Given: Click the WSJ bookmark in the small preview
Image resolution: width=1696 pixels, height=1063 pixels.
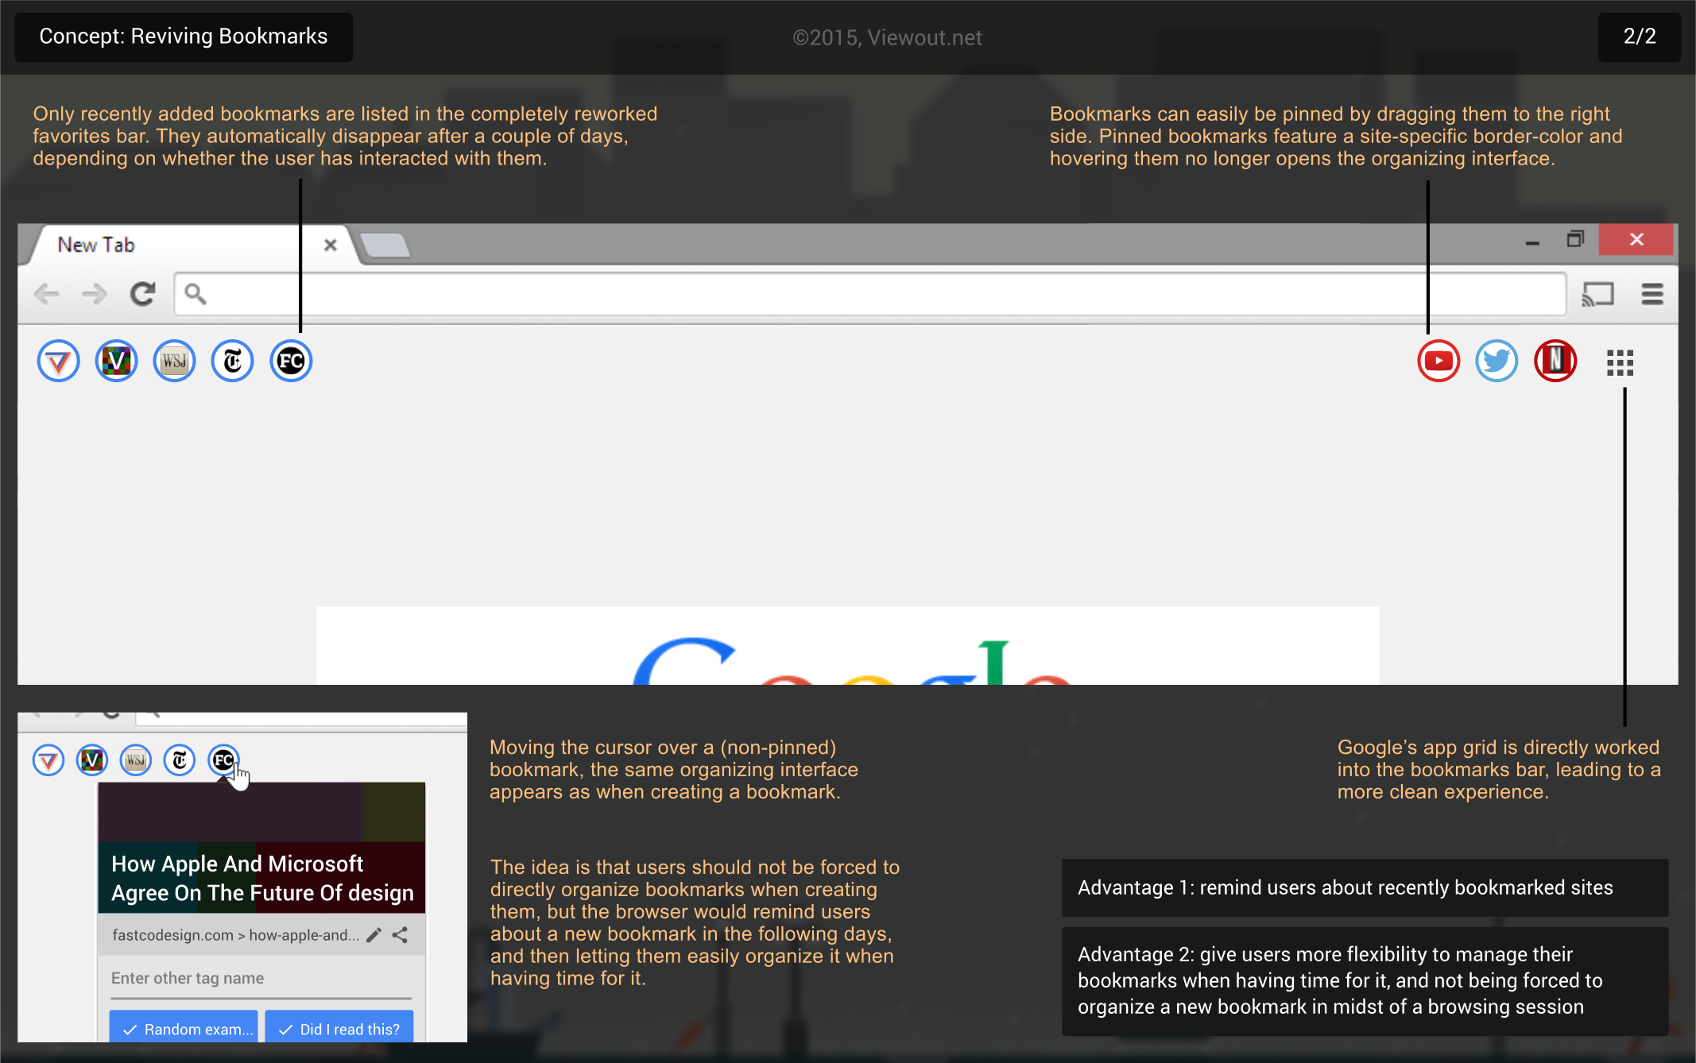Looking at the screenshot, I should (x=136, y=760).
